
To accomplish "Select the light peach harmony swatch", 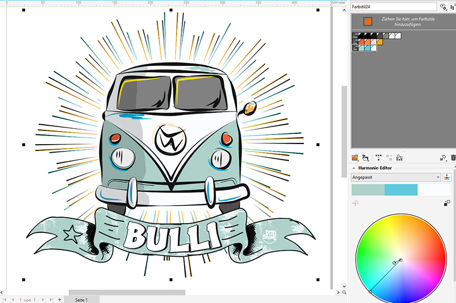I will click(373, 42).
